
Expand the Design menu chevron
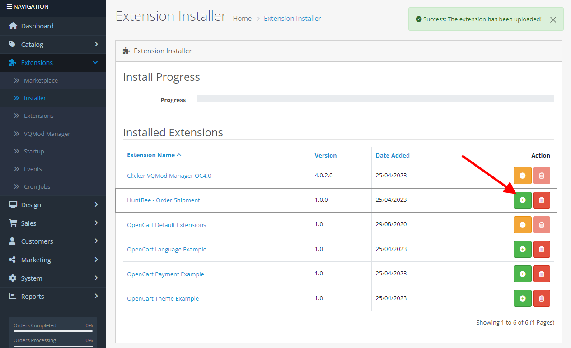[x=96, y=204]
